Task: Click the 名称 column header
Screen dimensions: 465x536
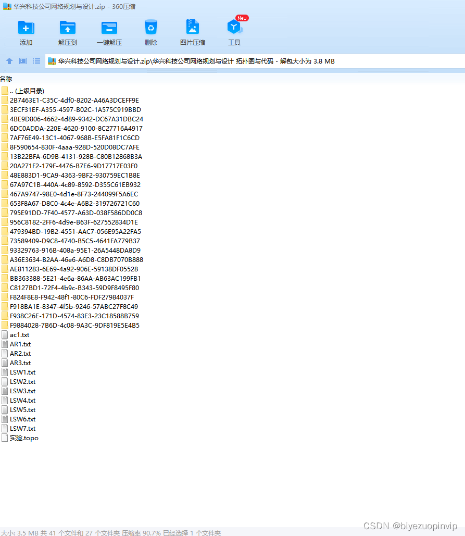Action: coord(6,79)
